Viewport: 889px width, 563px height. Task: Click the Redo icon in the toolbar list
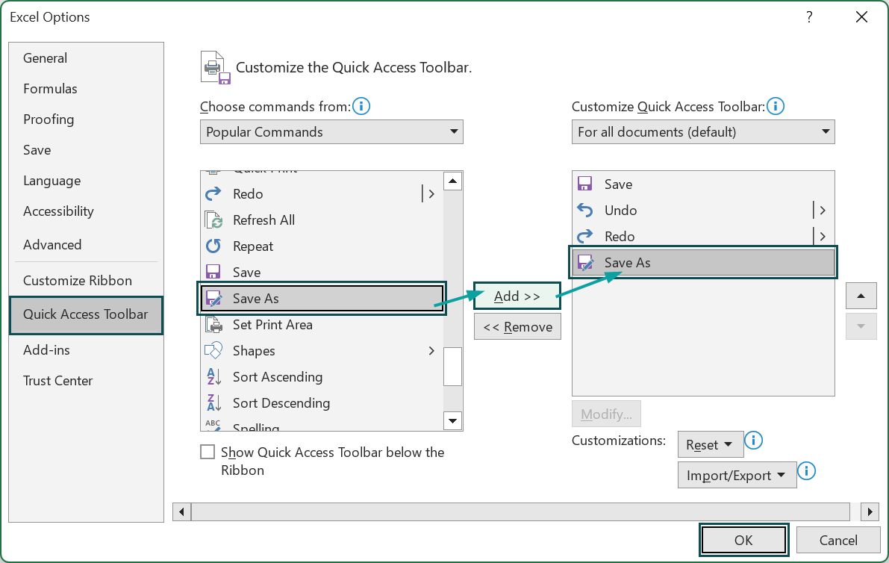(x=584, y=237)
